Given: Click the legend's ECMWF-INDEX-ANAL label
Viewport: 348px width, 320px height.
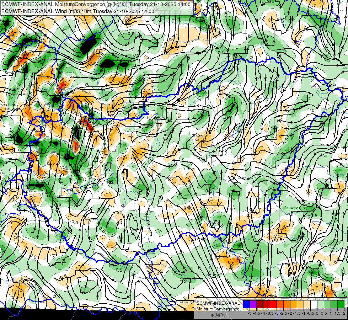Looking at the screenshot, I should pyautogui.click(x=218, y=303).
